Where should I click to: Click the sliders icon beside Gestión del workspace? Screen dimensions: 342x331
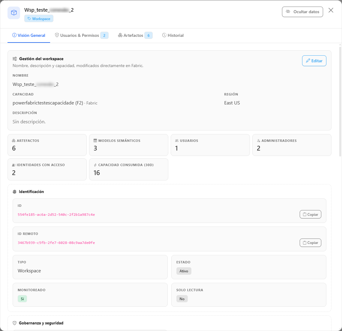[x=15, y=59]
